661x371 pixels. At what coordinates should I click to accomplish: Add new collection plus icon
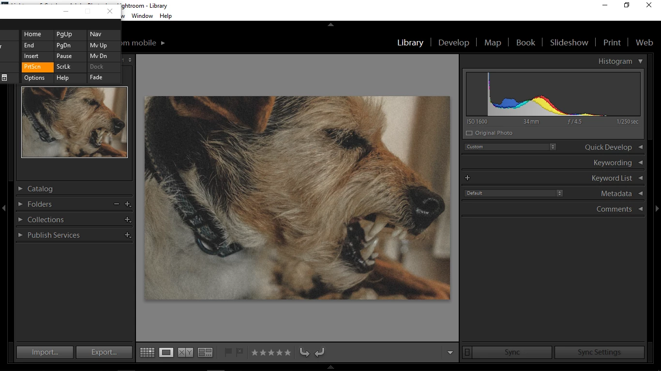point(128,220)
